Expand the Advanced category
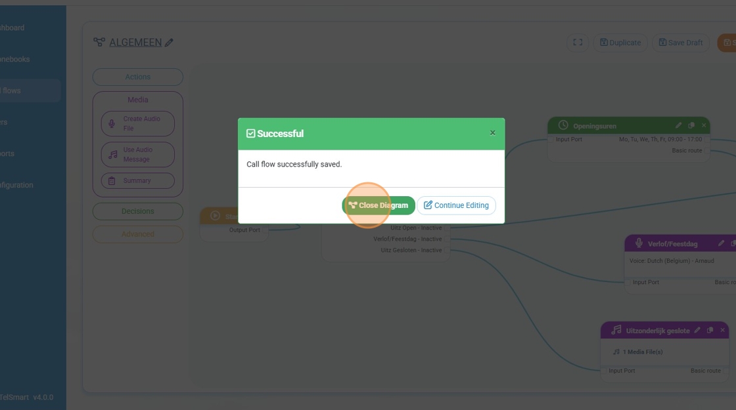 [x=137, y=234]
